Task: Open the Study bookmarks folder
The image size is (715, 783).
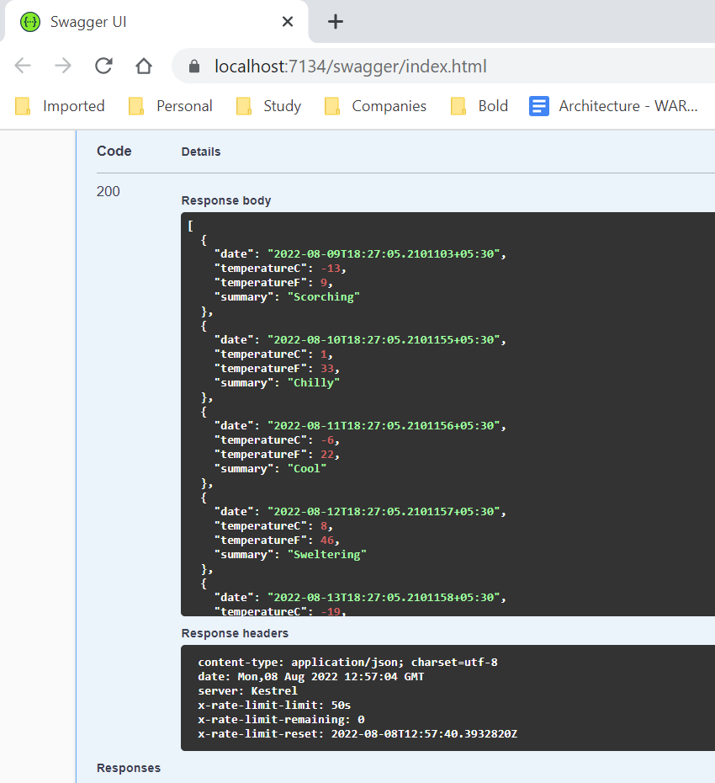Action: (x=269, y=106)
